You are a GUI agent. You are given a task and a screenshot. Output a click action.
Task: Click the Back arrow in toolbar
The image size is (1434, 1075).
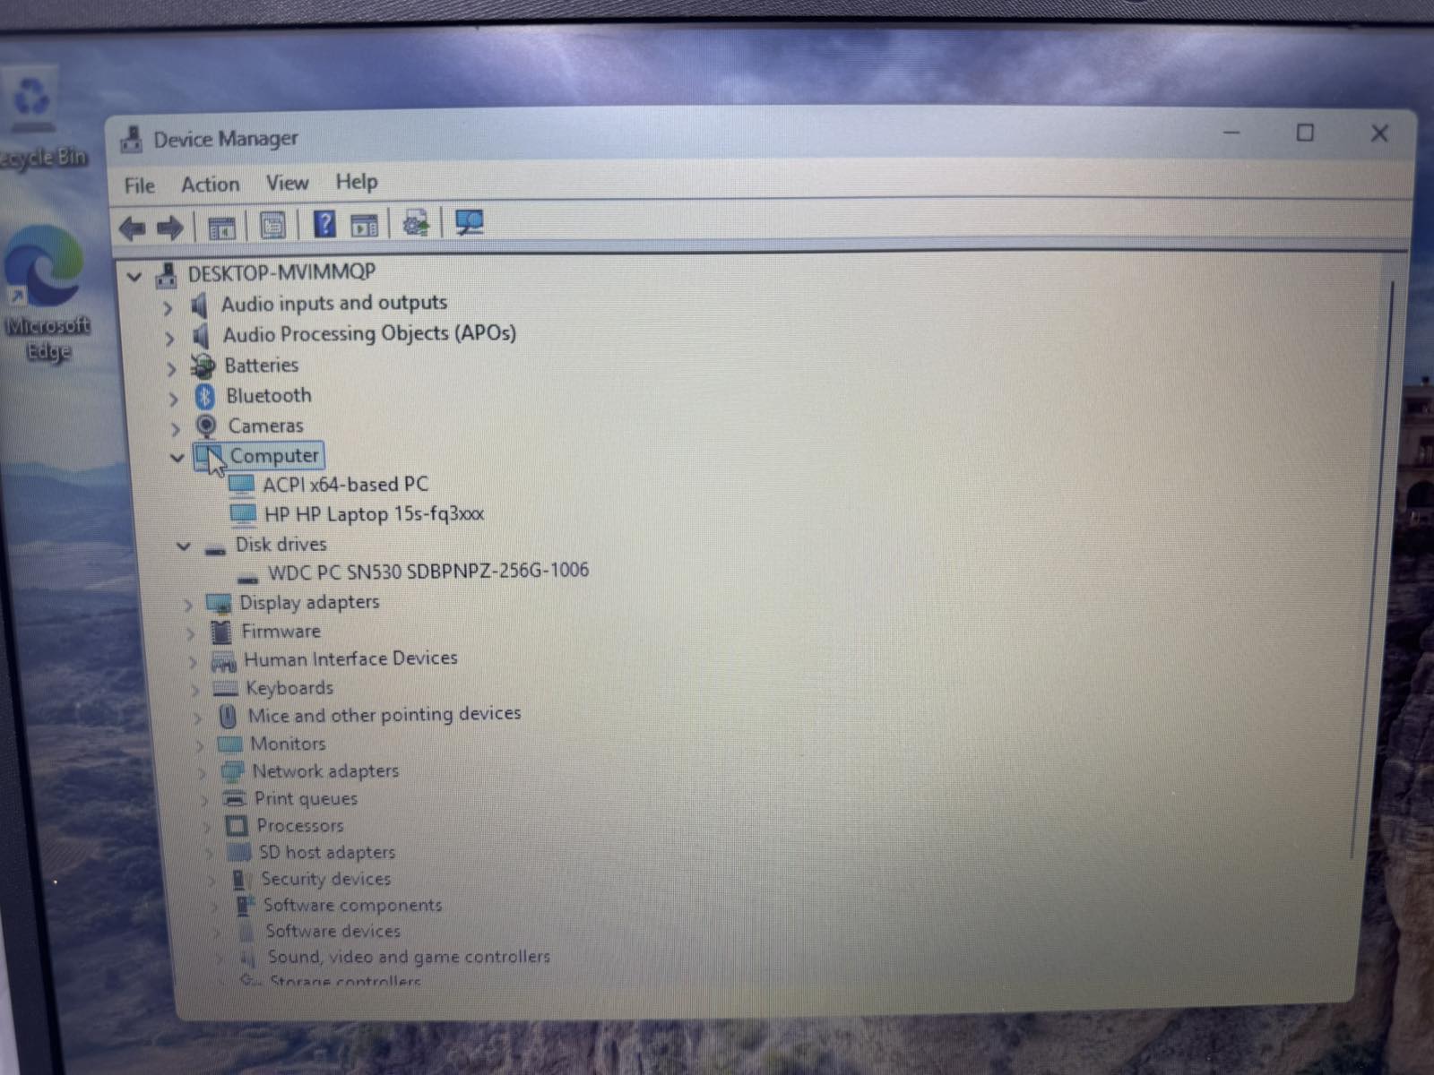coord(132,228)
